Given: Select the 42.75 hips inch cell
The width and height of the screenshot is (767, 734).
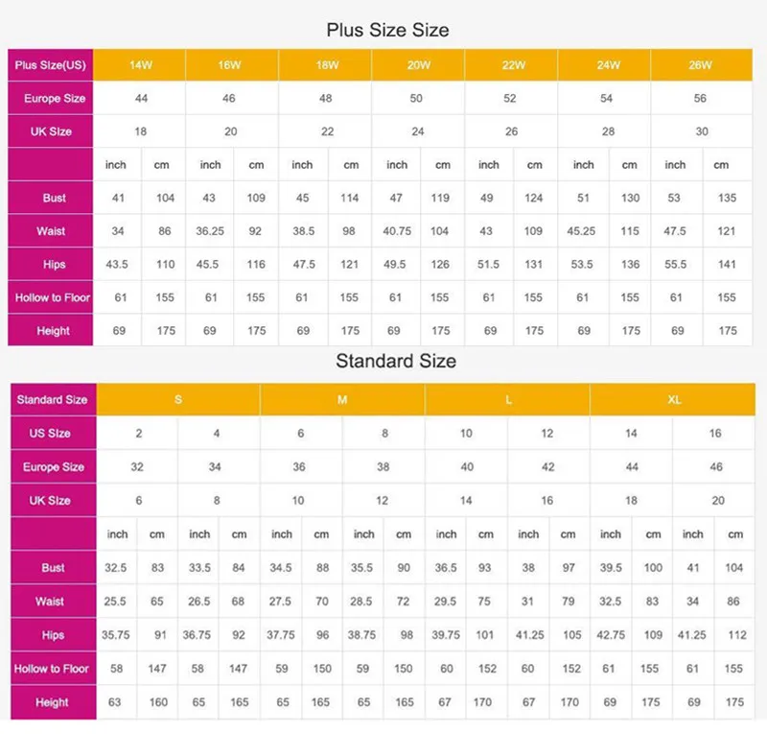Looking at the screenshot, I should [x=611, y=635].
